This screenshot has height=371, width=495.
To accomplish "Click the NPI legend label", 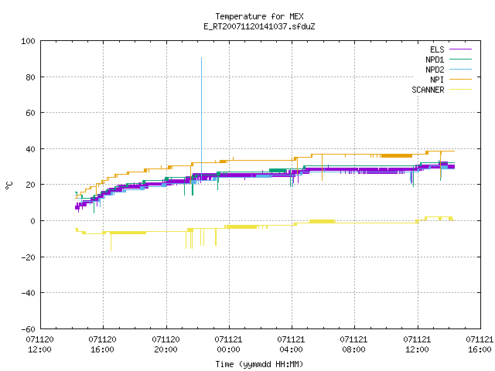I will click(437, 80).
